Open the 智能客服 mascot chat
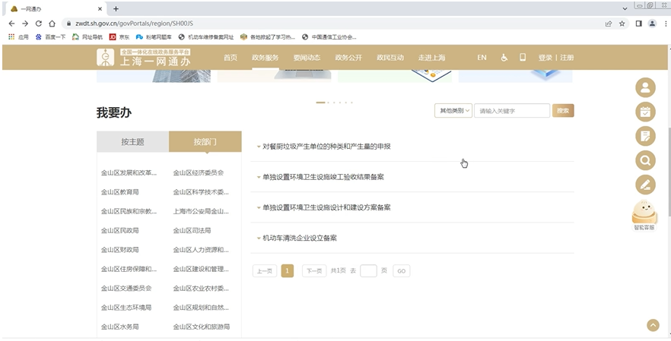Image resolution: width=671 pixels, height=341 pixels. pyautogui.click(x=644, y=216)
